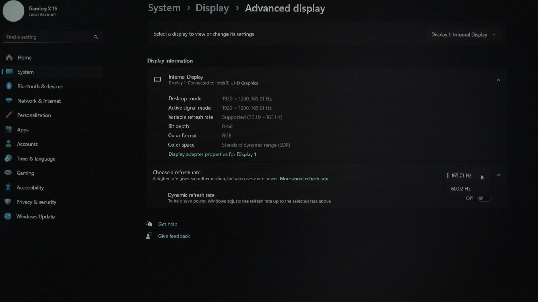
Task: Click the Accessibility figure icon
Action: click(x=8, y=187)
